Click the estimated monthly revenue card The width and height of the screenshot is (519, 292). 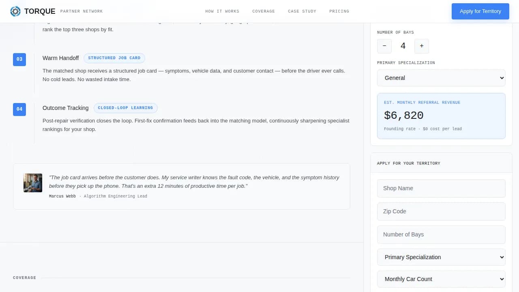tap(441, 116)
